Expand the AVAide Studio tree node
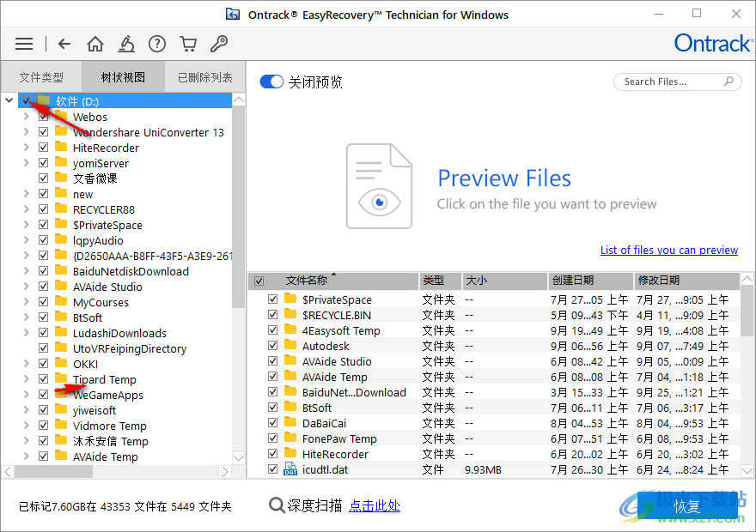 tap(27, 286)
